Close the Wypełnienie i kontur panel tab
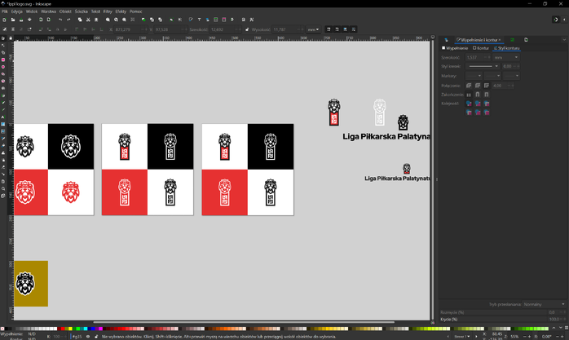569x340 pixels. coord(500,40)
